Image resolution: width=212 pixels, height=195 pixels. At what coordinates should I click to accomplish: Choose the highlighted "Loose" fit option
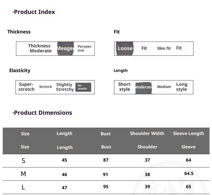[x=125, y=48]
